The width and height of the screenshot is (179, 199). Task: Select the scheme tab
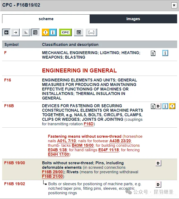click(x=46, y=19)
